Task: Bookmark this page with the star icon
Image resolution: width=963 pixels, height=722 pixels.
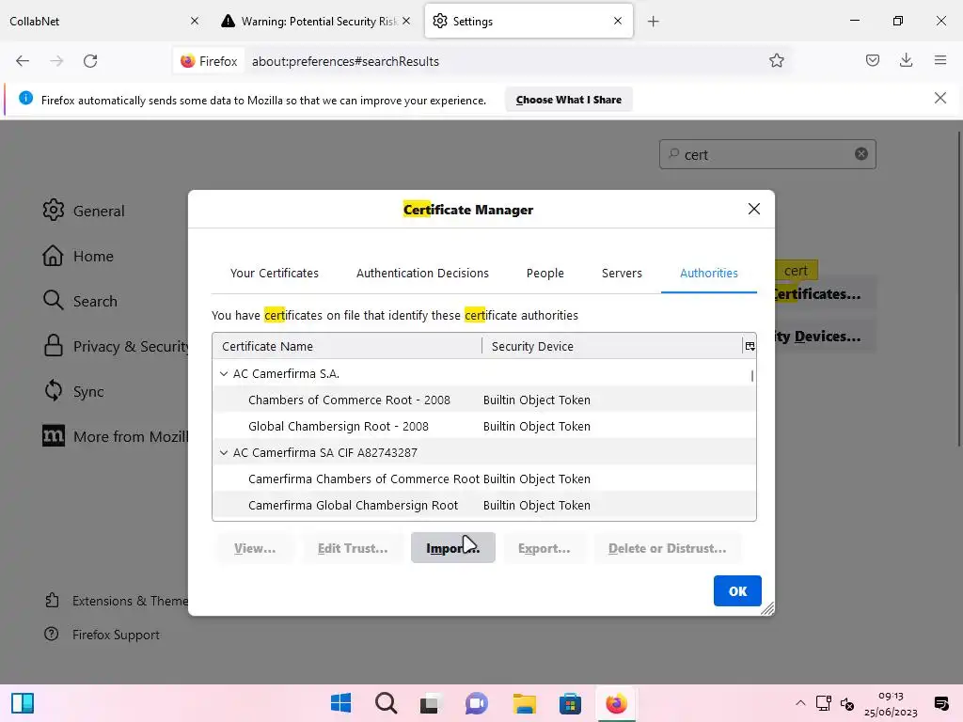Action: coord(776,60)
